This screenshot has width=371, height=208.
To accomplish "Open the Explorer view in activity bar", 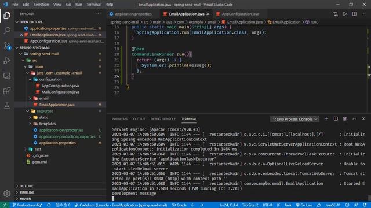I will point(7,16).
